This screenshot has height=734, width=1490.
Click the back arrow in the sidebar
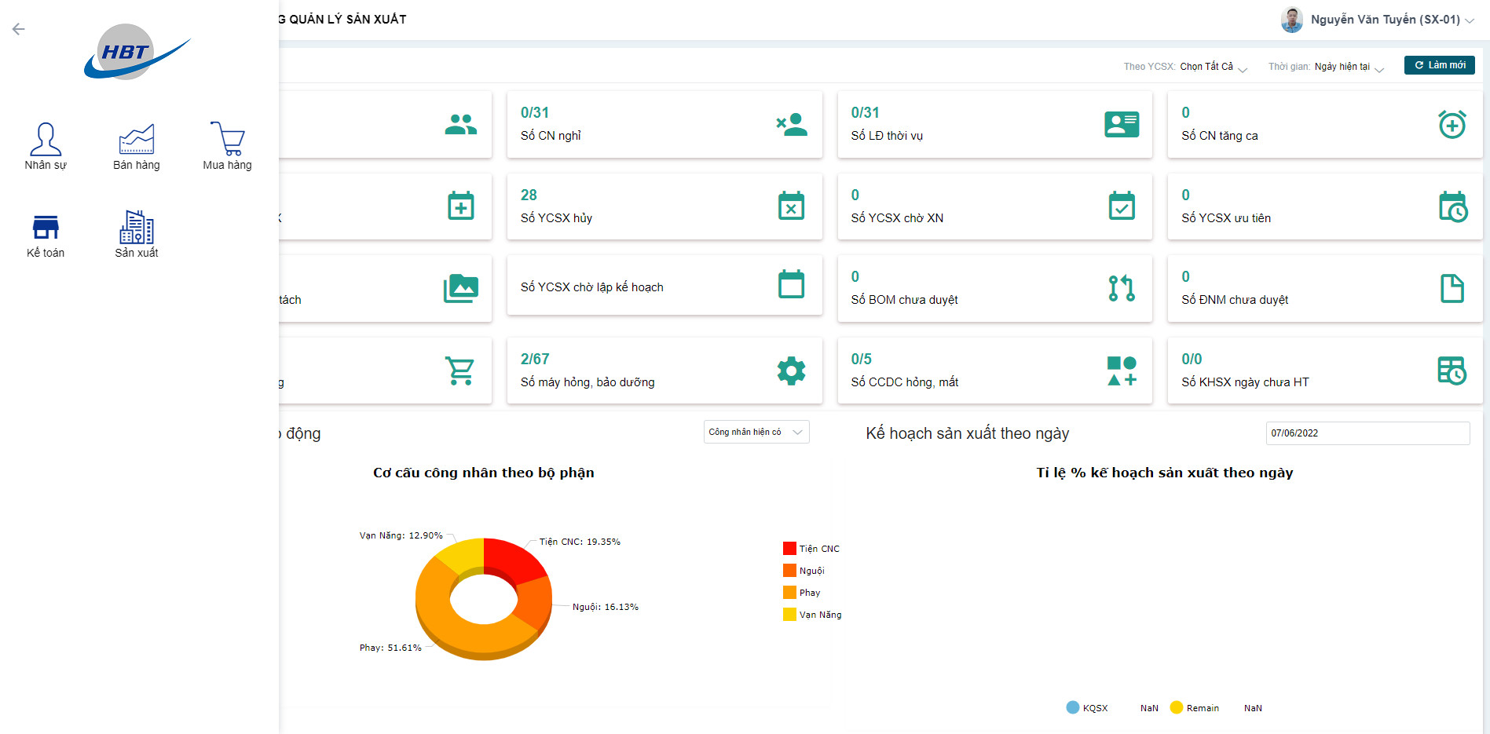point(18,28)
